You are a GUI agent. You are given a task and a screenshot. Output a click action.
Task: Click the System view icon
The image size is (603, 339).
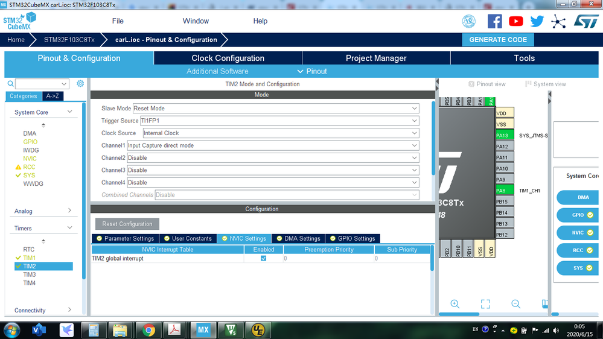pos(528,84)
